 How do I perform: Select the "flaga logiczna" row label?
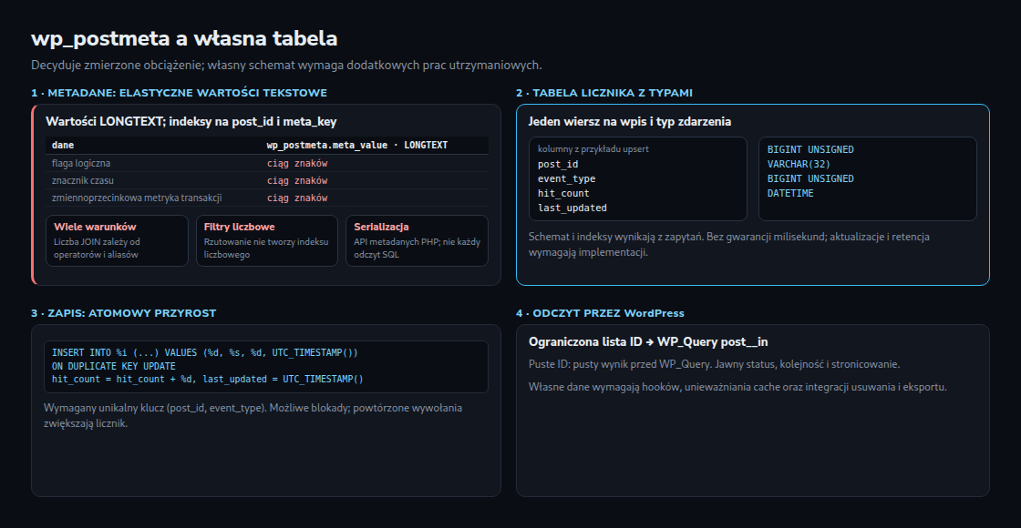click(81, 163)
